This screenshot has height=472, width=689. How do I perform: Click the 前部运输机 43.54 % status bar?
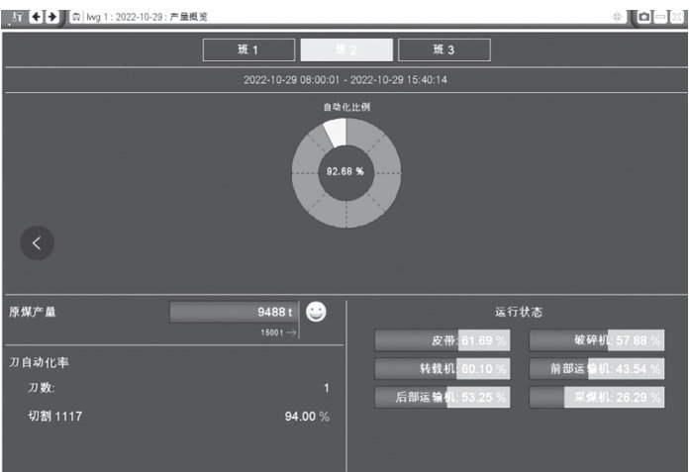[596, 369]
